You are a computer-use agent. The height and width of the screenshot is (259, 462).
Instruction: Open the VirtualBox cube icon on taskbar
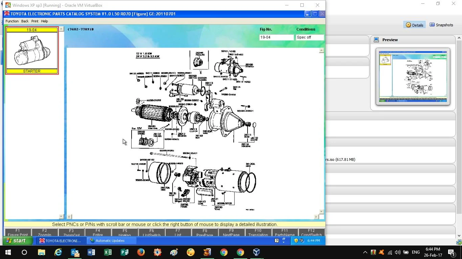click(256, 252)
